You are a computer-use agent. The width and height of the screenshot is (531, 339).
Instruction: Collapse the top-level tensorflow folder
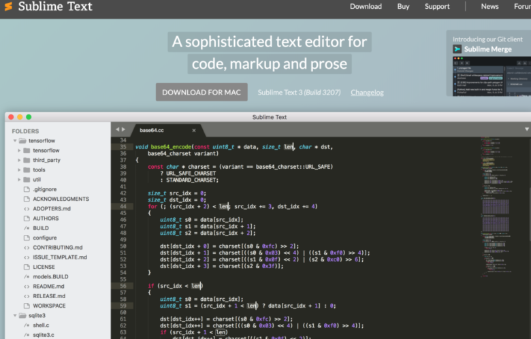[x=15, y=140]
